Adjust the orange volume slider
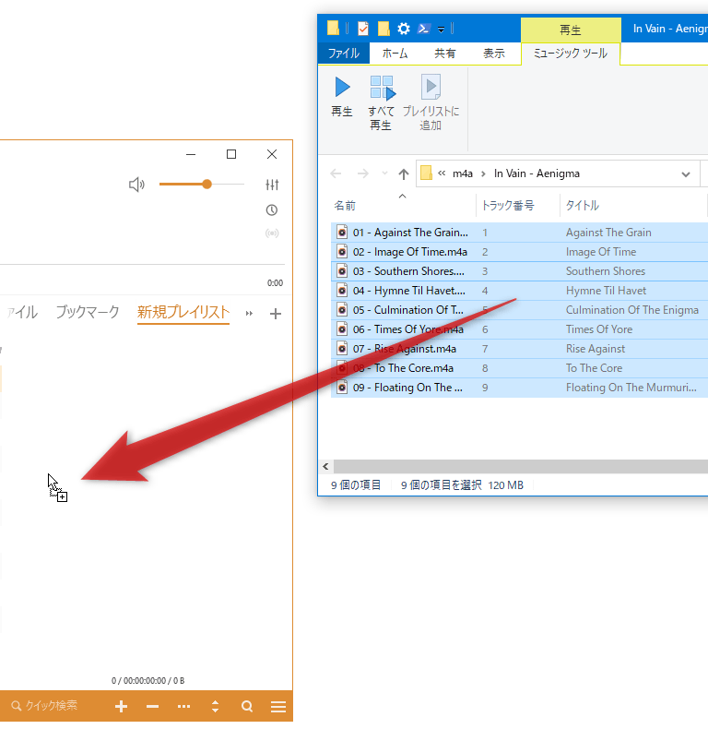 click(201, 185)
